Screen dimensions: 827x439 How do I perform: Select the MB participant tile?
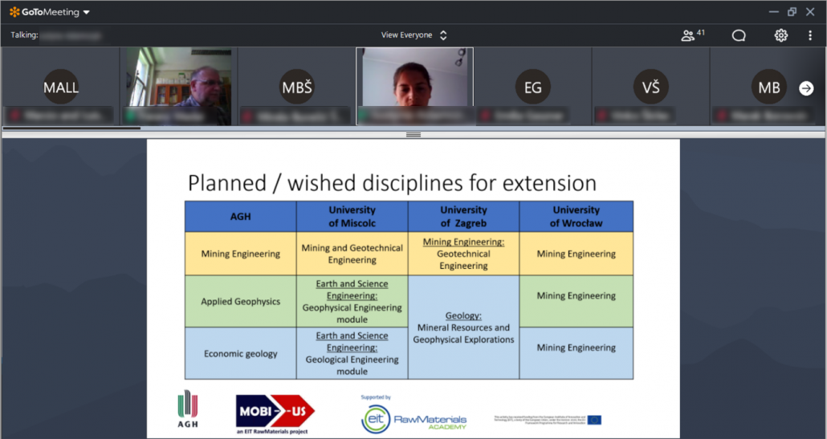tap(768, 87)
